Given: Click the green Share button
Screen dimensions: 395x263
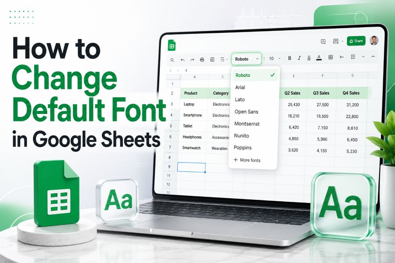Looking at the screenshot, I should coord(356,41).
